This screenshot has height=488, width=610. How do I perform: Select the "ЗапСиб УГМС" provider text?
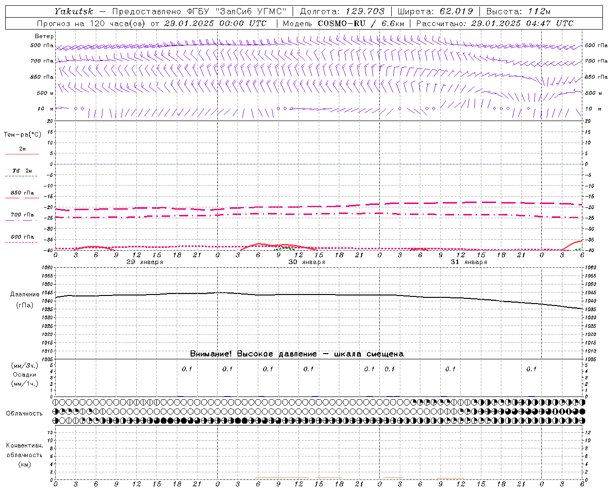(x=252, y=11)
